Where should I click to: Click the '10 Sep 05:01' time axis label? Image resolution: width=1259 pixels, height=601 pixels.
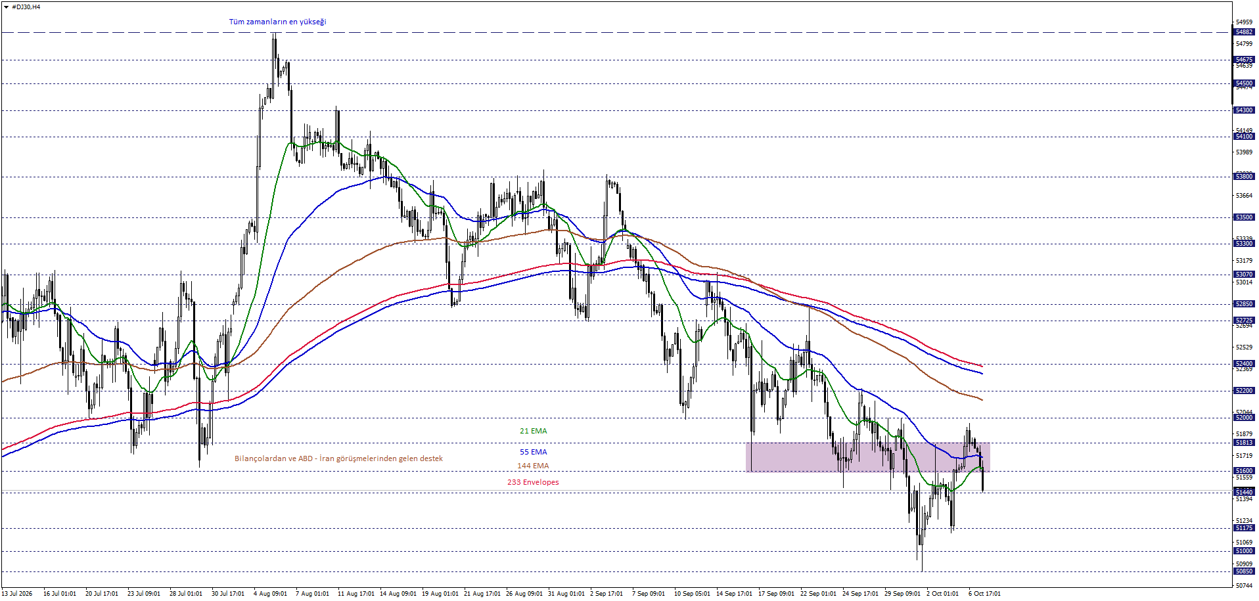point(693,594)
